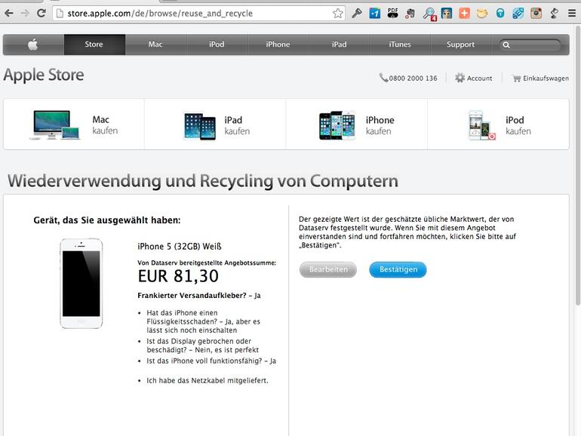This screenshot has width=581, height=436.
Task: Open the Chrome hamburger menu
Action: point(572,14)
